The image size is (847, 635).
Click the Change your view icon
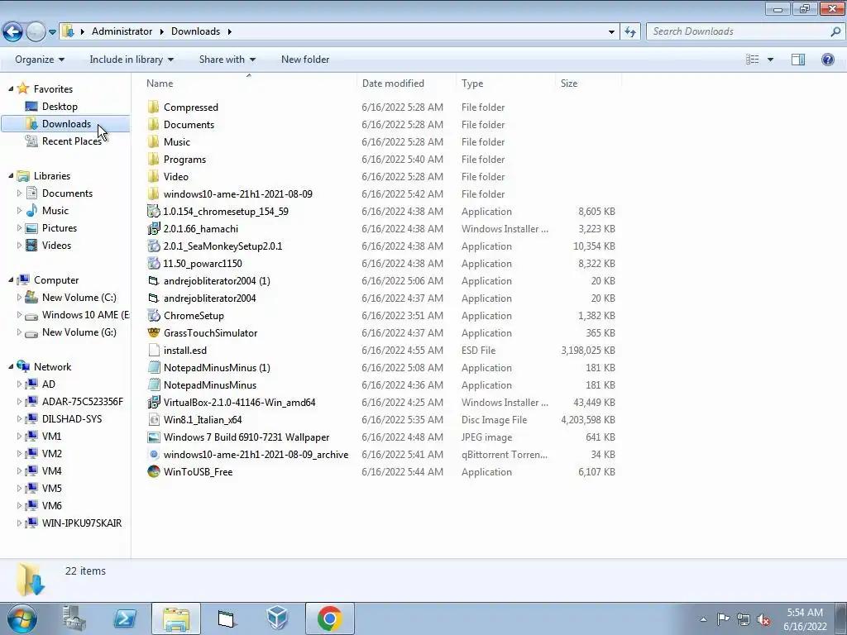[x=753, y=60]
